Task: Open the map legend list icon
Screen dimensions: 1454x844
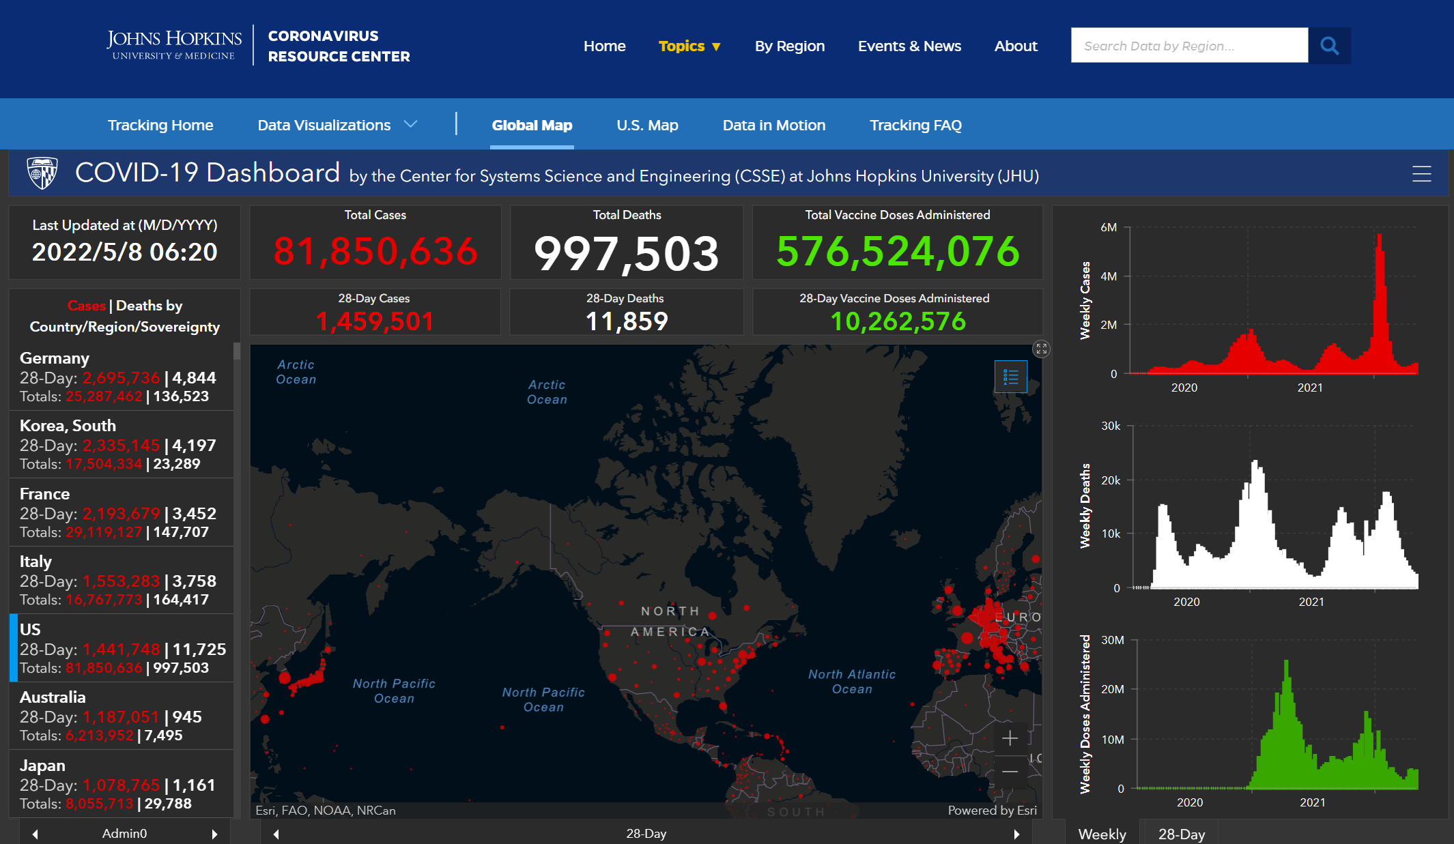Action: coord(1010,377)
